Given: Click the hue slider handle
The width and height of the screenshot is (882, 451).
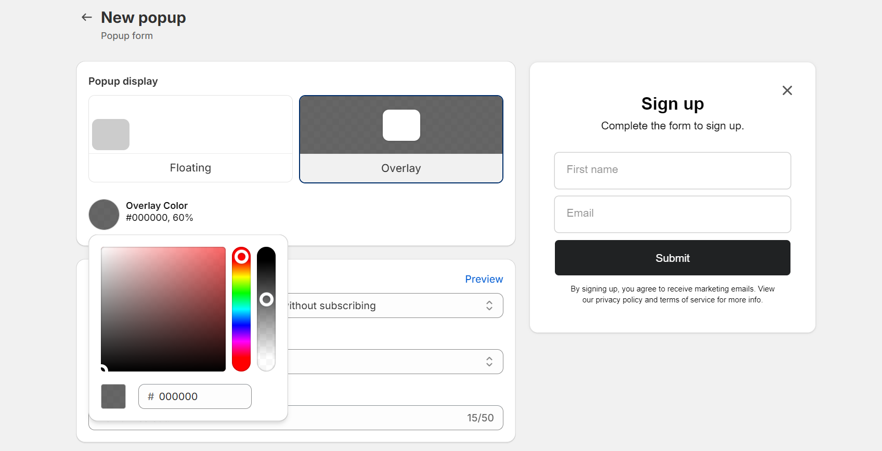Looking at the screenshot, I should click(241, 257).
